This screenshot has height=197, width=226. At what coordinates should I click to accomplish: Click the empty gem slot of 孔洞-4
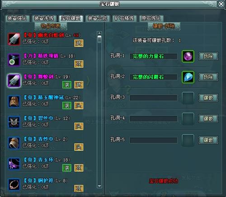tap(188, 119)
